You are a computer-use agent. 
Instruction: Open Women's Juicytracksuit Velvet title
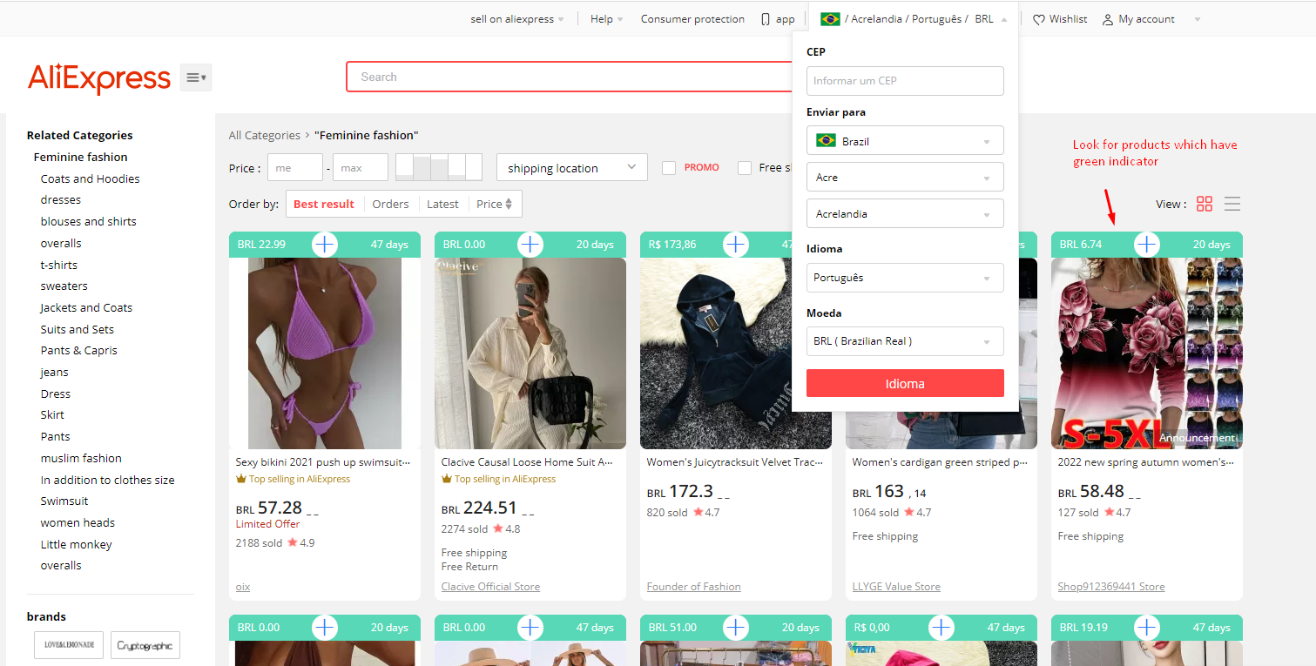(x=736, y=462)
